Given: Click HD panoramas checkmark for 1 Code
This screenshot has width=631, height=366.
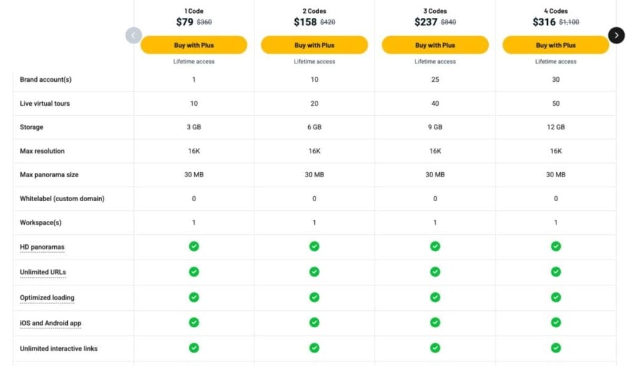Looking at the screenshot, I should pos(193,246).
